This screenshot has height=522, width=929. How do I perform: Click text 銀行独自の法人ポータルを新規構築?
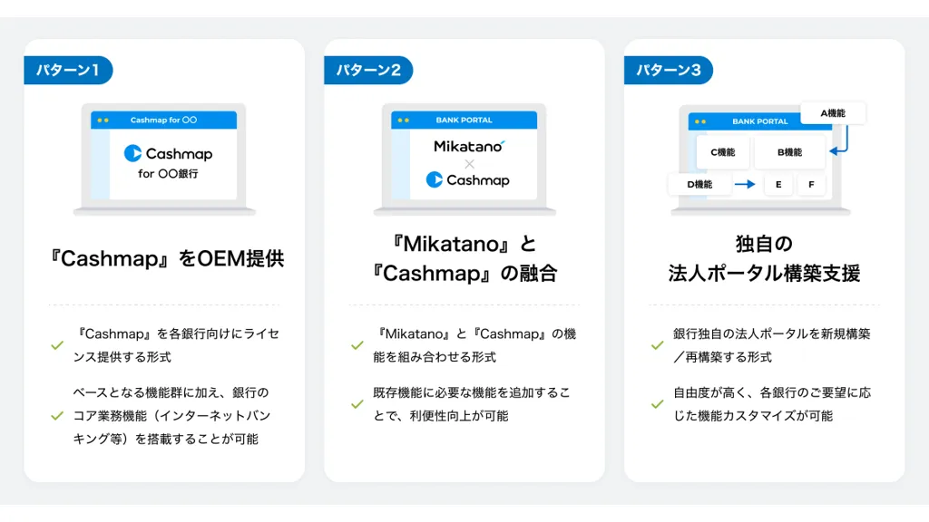[x=771, y=333]
